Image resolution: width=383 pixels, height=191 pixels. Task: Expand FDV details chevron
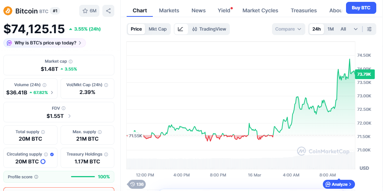(x=70, y=116)
